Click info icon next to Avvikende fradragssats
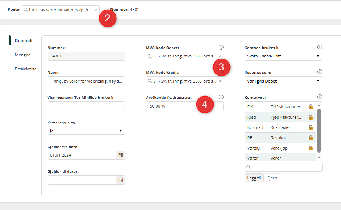Viewport: 341px width, 210px height. pyautogui.click(x=221, y=97)
